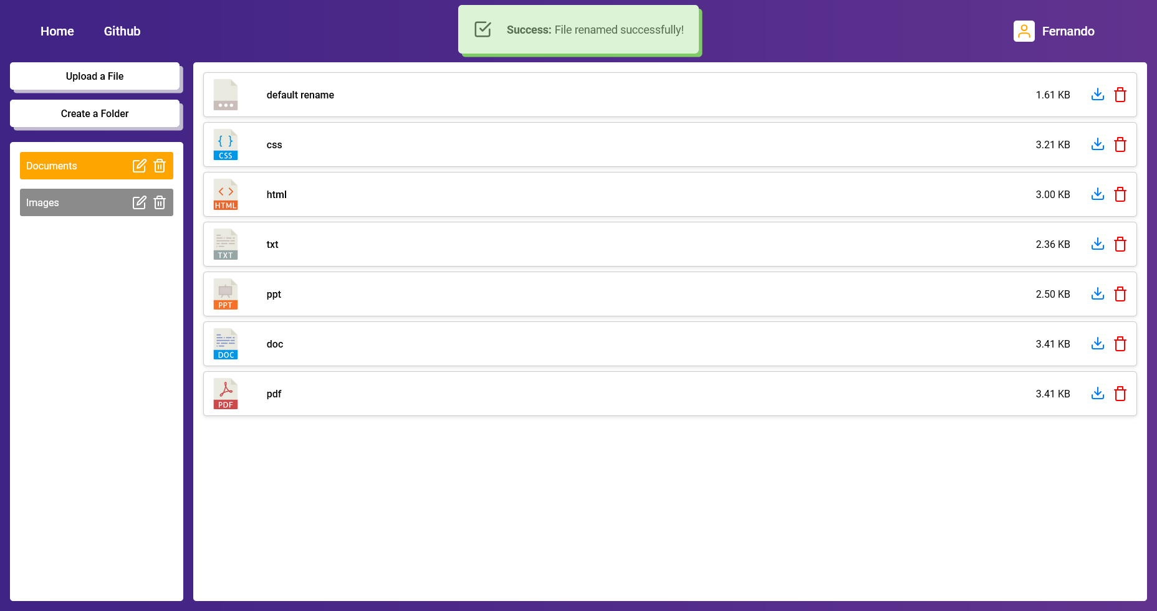The width and height of the screenshot is (1157, 611).
Task: Select the Documents folder
Action: (x=69, y=166)
